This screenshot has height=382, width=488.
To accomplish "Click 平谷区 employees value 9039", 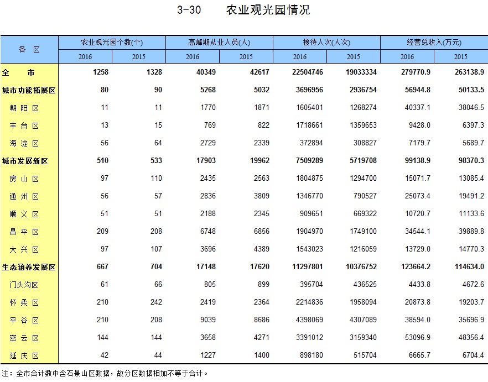I will (208, 320).
